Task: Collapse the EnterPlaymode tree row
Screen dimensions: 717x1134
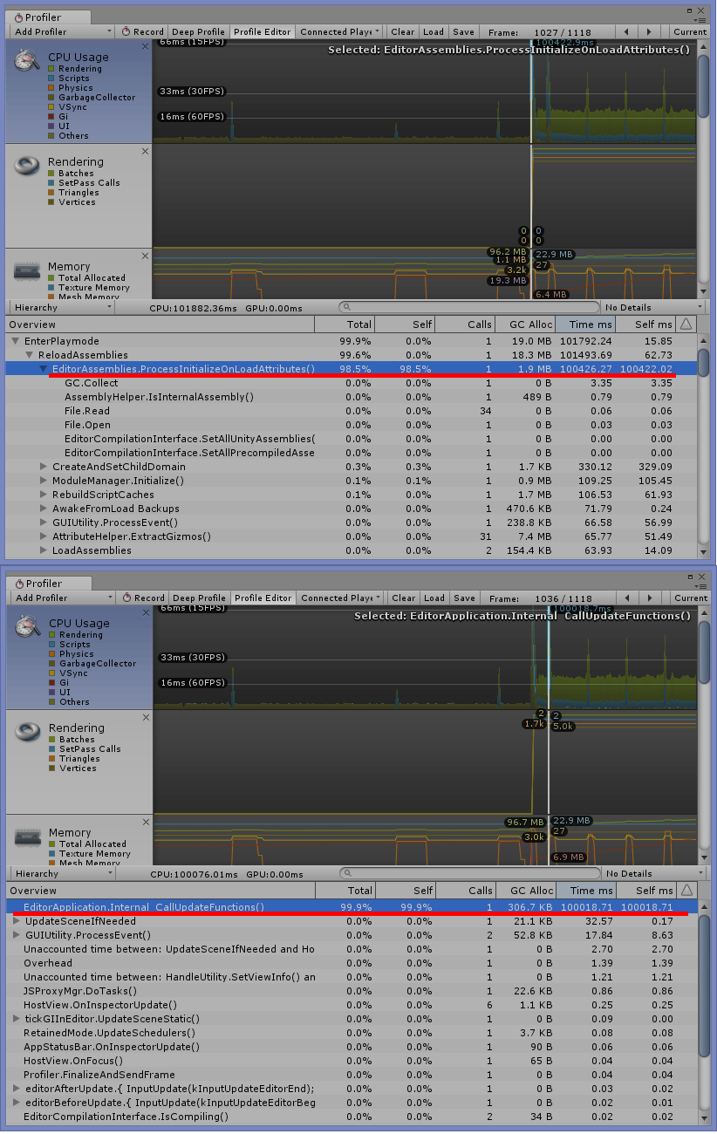Action: pyautogui.click(x=17, y=341)
